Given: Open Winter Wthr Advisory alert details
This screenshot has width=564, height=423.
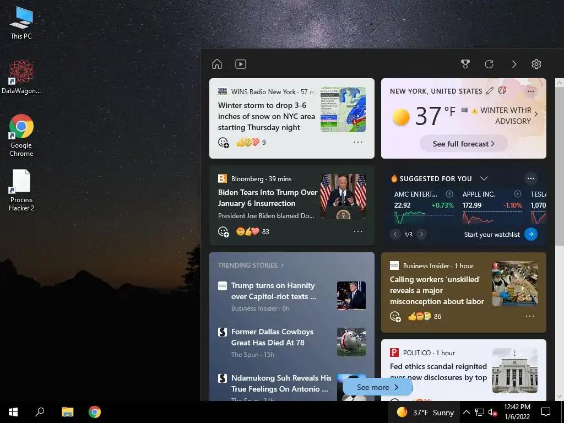Looking at the screenshot, I should [505, 116].
